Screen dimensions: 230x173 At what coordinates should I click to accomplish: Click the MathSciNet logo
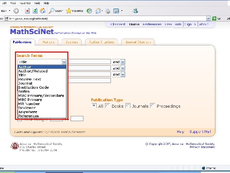click(x=32, y=31)
